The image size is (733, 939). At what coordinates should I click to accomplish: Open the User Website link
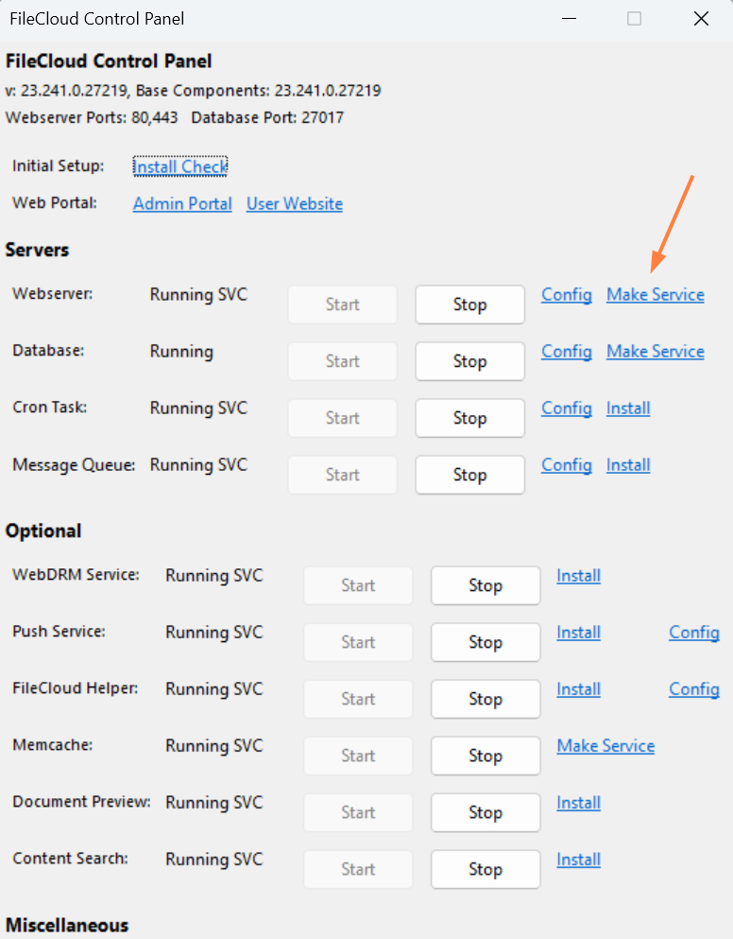click(295, 203)
